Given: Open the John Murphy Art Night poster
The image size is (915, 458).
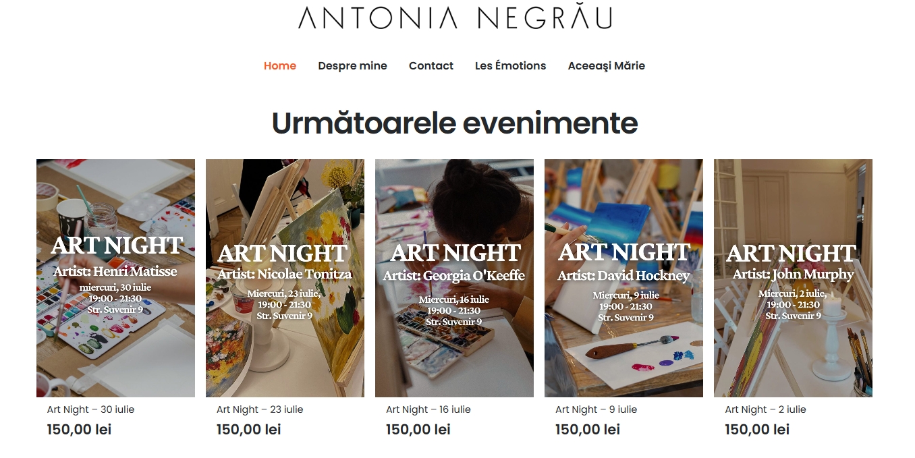Looking at the screenshot, I should [x=793, y=278].
